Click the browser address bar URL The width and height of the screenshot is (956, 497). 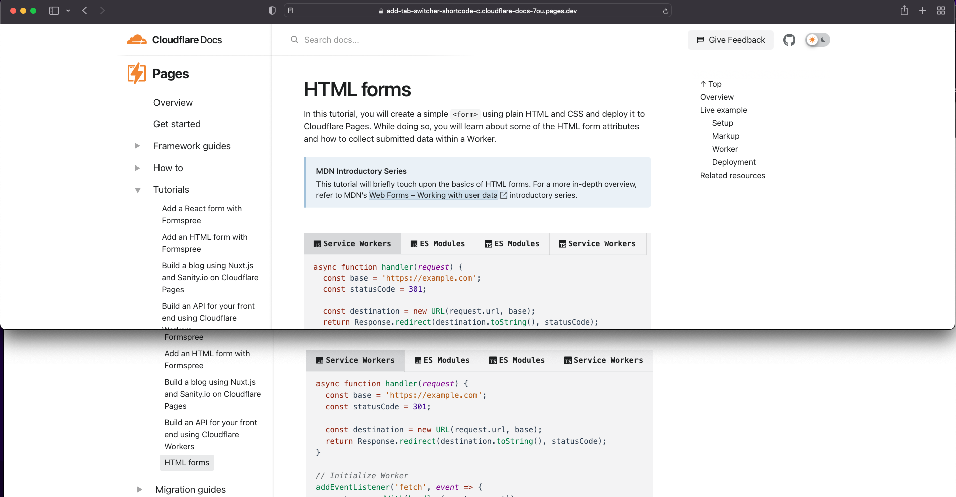482,11
